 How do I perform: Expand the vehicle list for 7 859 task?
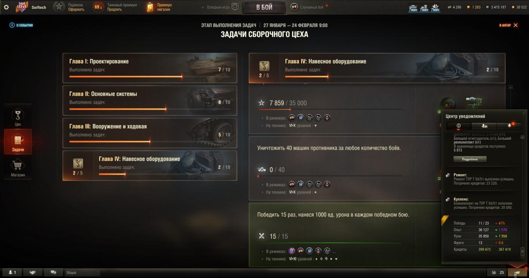tap(315, 126)
